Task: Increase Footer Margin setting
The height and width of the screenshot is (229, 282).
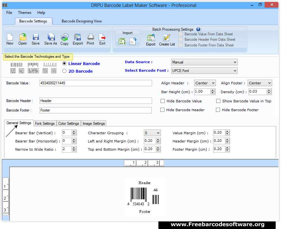Action: (227, 148)
